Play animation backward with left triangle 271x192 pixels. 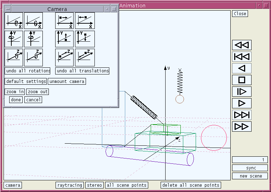242,68
